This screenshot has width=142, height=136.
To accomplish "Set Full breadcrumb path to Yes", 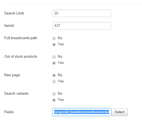I will (x=54, y=45).
